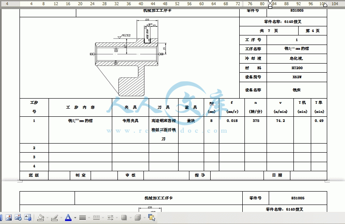Viewport: 345px width, 224px height.
Task: Click the 'n (转/分)' column header
Action: (256, 107)
